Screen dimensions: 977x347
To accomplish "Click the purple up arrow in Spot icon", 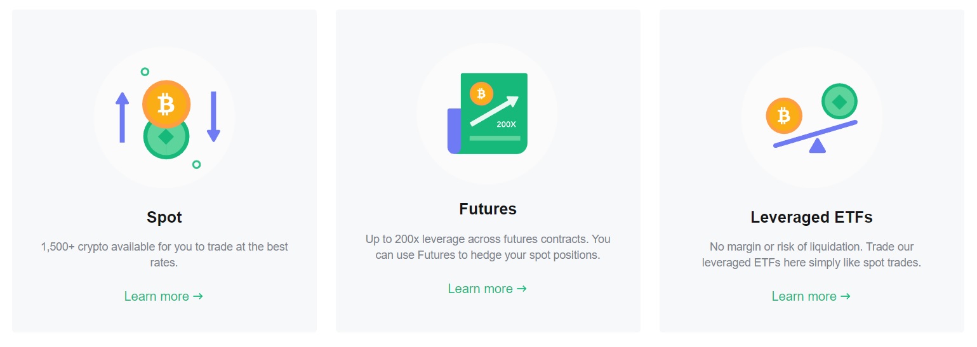I will pyautogui.click(x=123, y=117).
